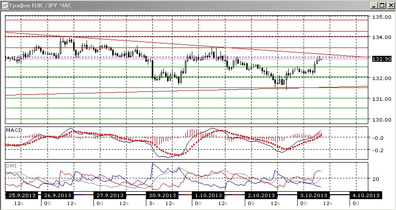Click the MACD indicator label
Image resolution: width=396 pixels, height=210 pixels.
(x=14, y=130)
